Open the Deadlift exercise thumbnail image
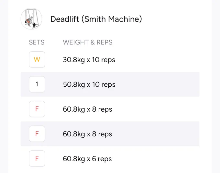 (31, 19)
